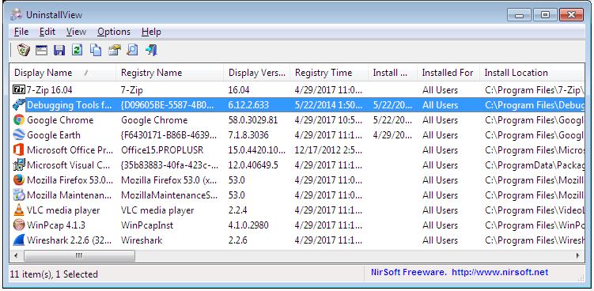Click the Find magnifier toolbar icon
The height and width of the screenshot is (291, 594).
click(132, 50)
